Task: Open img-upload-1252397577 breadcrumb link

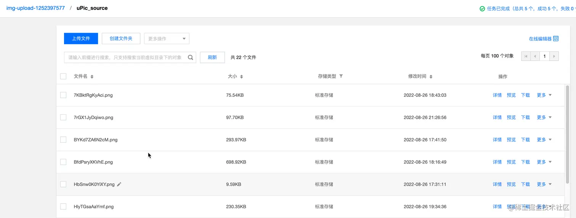Action: point(35,8)
